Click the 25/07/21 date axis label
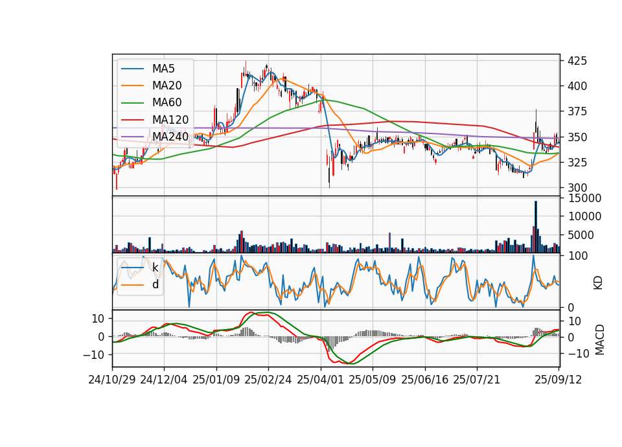 pos(477,380)
